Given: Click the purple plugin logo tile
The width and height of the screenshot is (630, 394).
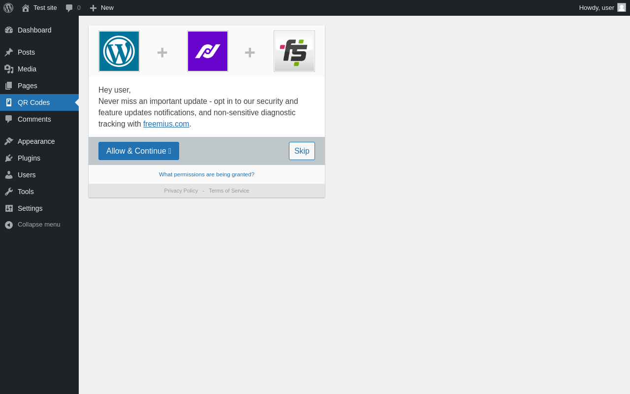Looking at the screenshot, I should point(208,51).
